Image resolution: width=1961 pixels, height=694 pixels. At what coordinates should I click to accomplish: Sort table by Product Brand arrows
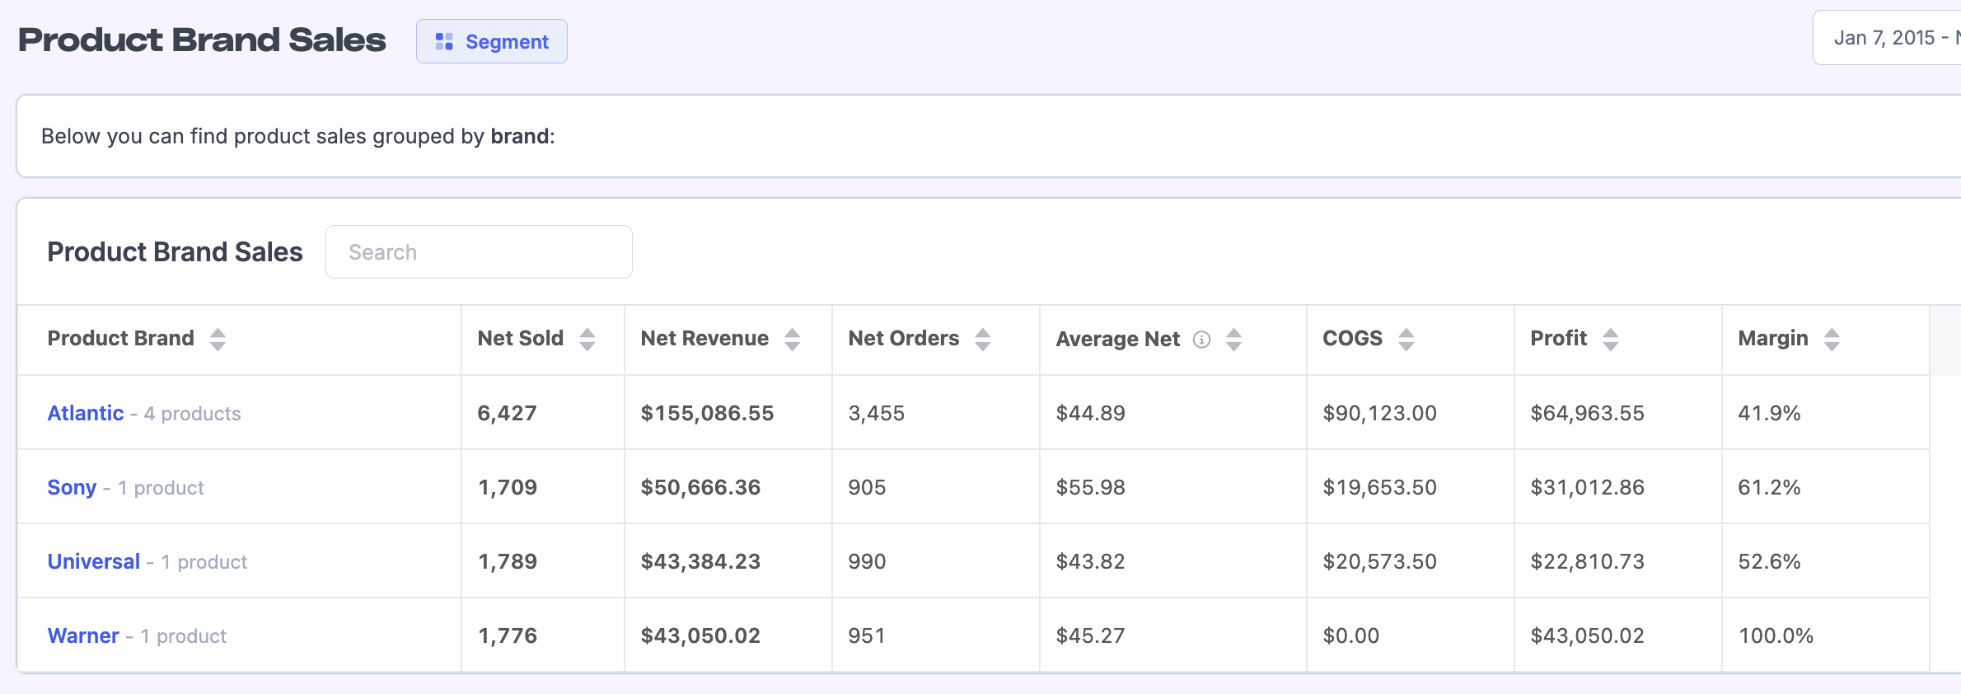coord(218,340)
